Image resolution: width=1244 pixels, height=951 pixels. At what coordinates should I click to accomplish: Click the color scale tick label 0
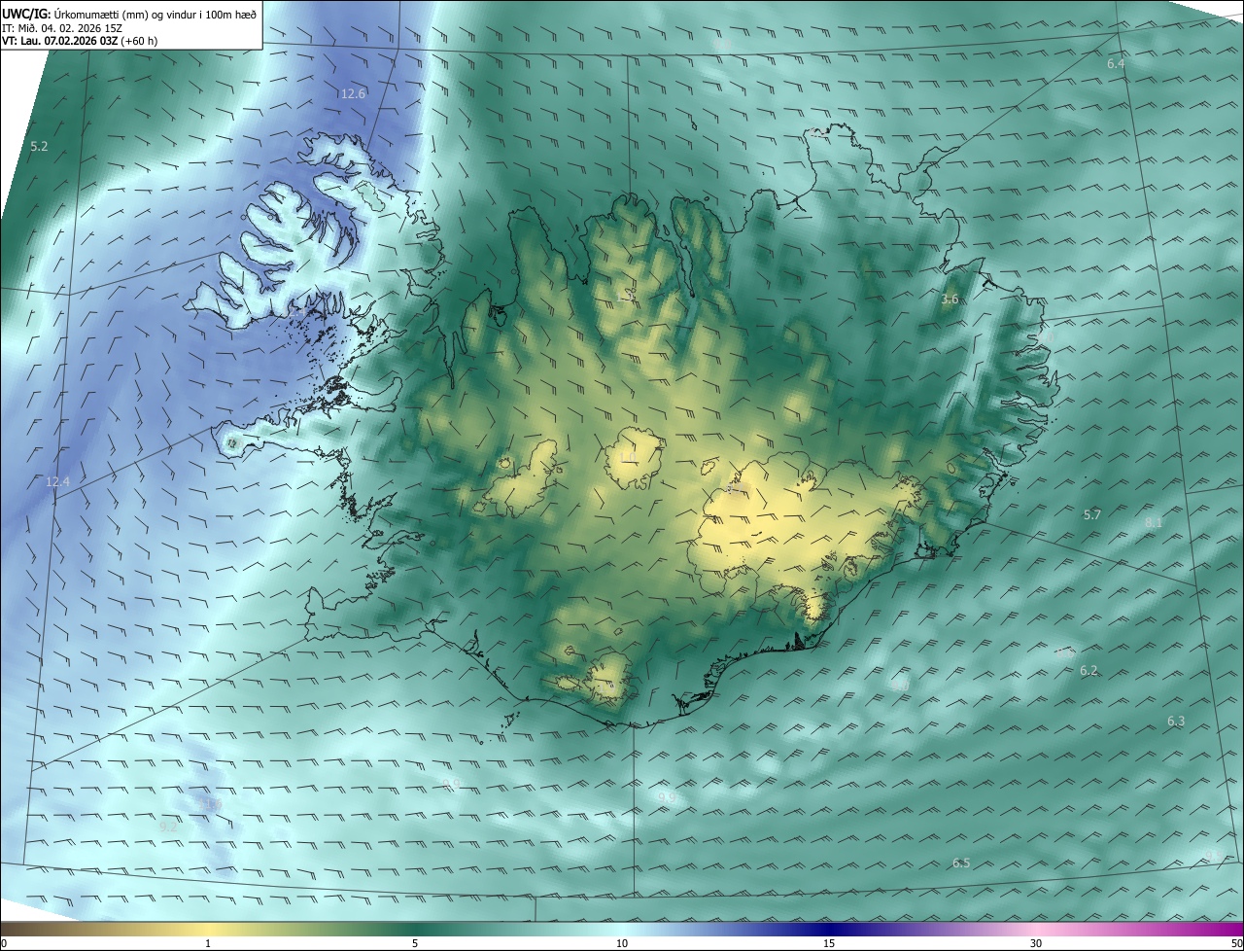[4, 944]
